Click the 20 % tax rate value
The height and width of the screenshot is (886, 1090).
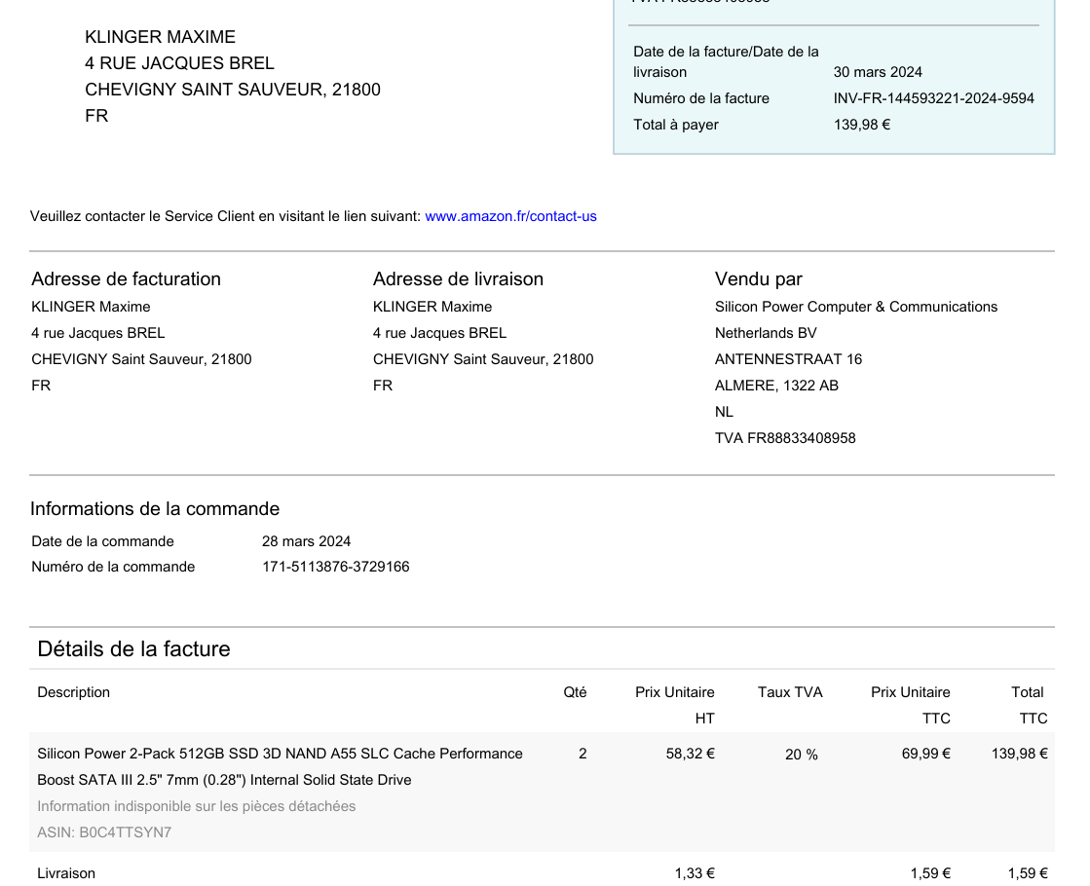[801, 755]
